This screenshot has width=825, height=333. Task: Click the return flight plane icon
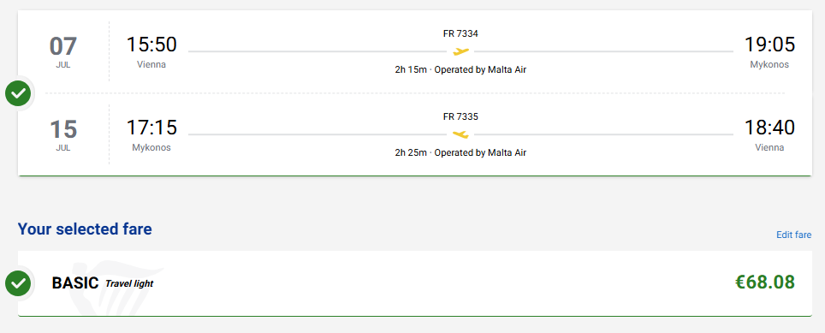pyautogui.click(x=461, y=134)
